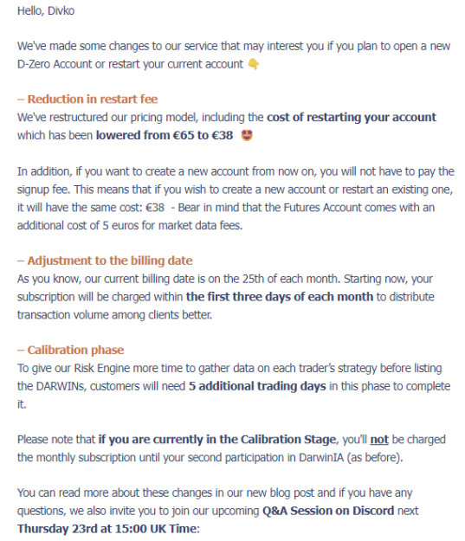Click bold text 'lowered from €65 to €38'
The width and height of the screenshot is (465, 541).
pyautogui.click(x=165, y=135)
